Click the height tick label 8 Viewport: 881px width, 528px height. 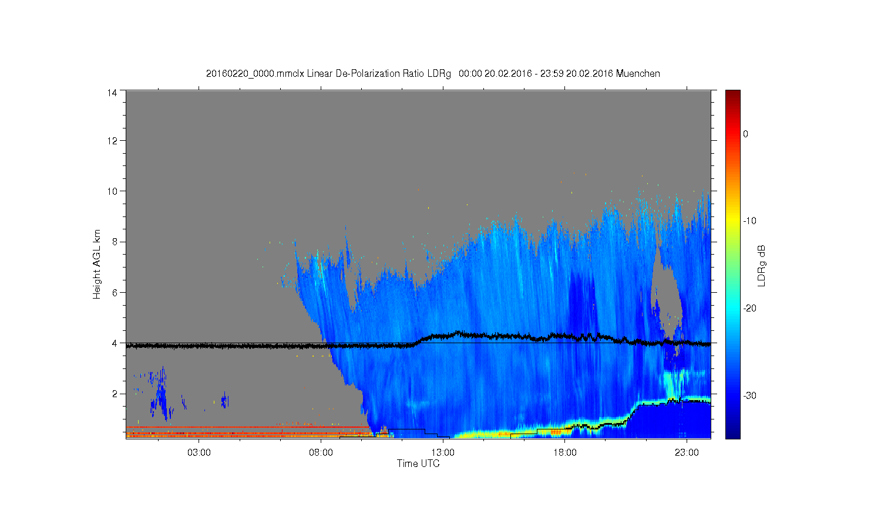114,241
